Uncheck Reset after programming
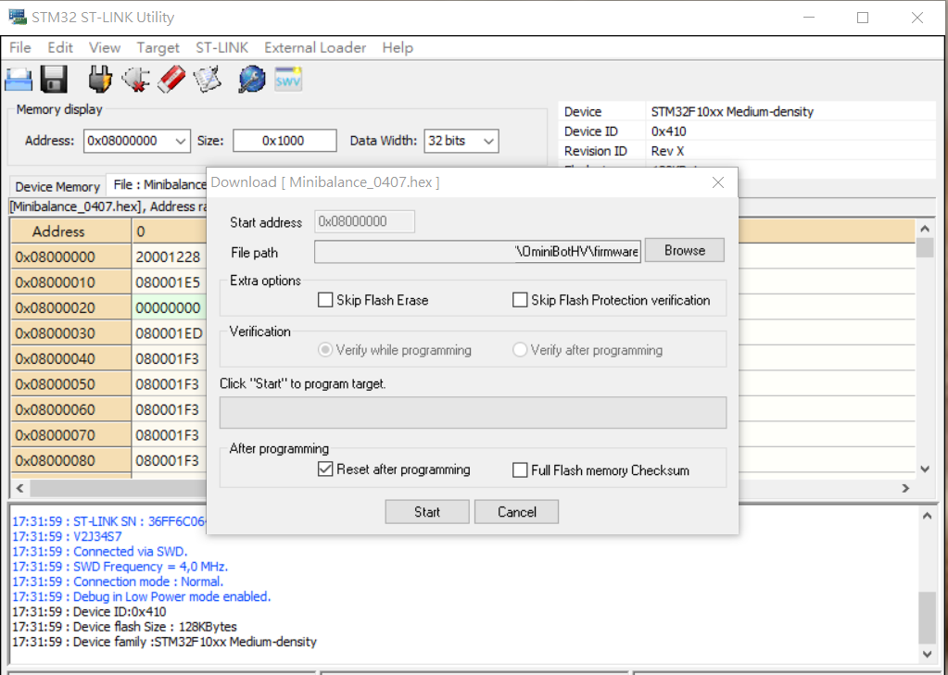 tap(325, 469)
